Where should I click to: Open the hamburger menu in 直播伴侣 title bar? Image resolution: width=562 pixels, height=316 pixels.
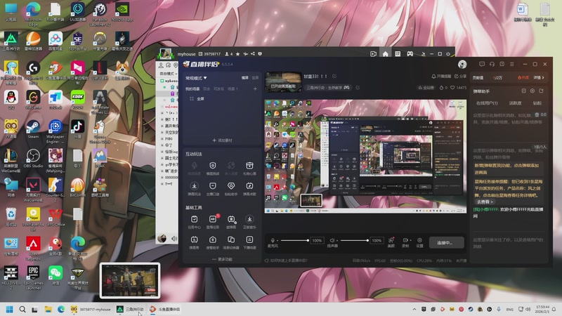[x=512, y=64]
